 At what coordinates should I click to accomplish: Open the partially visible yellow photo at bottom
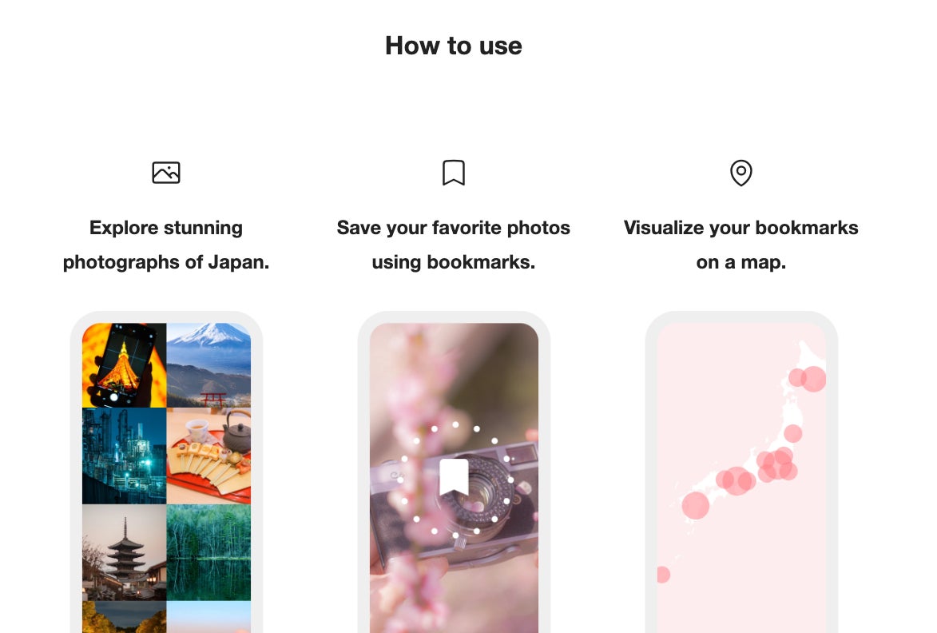tap(124, 617)
